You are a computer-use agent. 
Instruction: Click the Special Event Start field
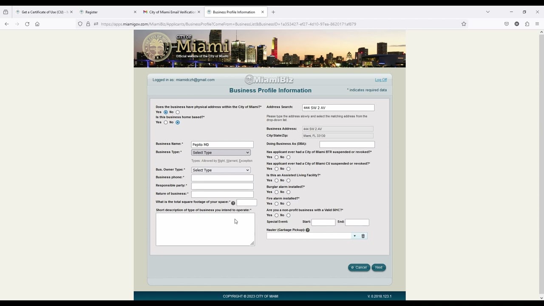(x=323, y=222)
